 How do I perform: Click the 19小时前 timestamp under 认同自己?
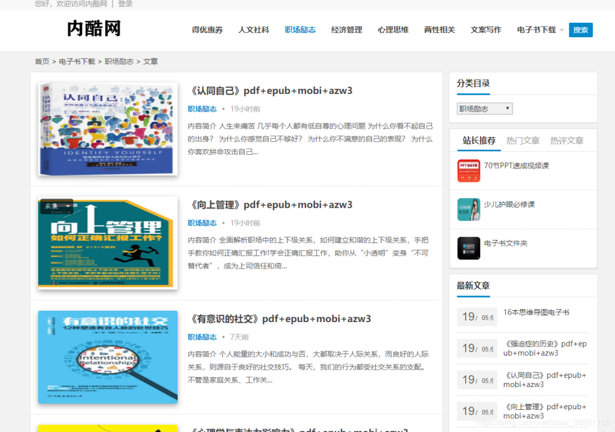[245, 109]
